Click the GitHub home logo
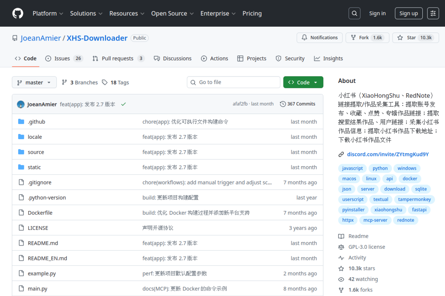Viewport: 445px width, 296px height. click(17, 13)
